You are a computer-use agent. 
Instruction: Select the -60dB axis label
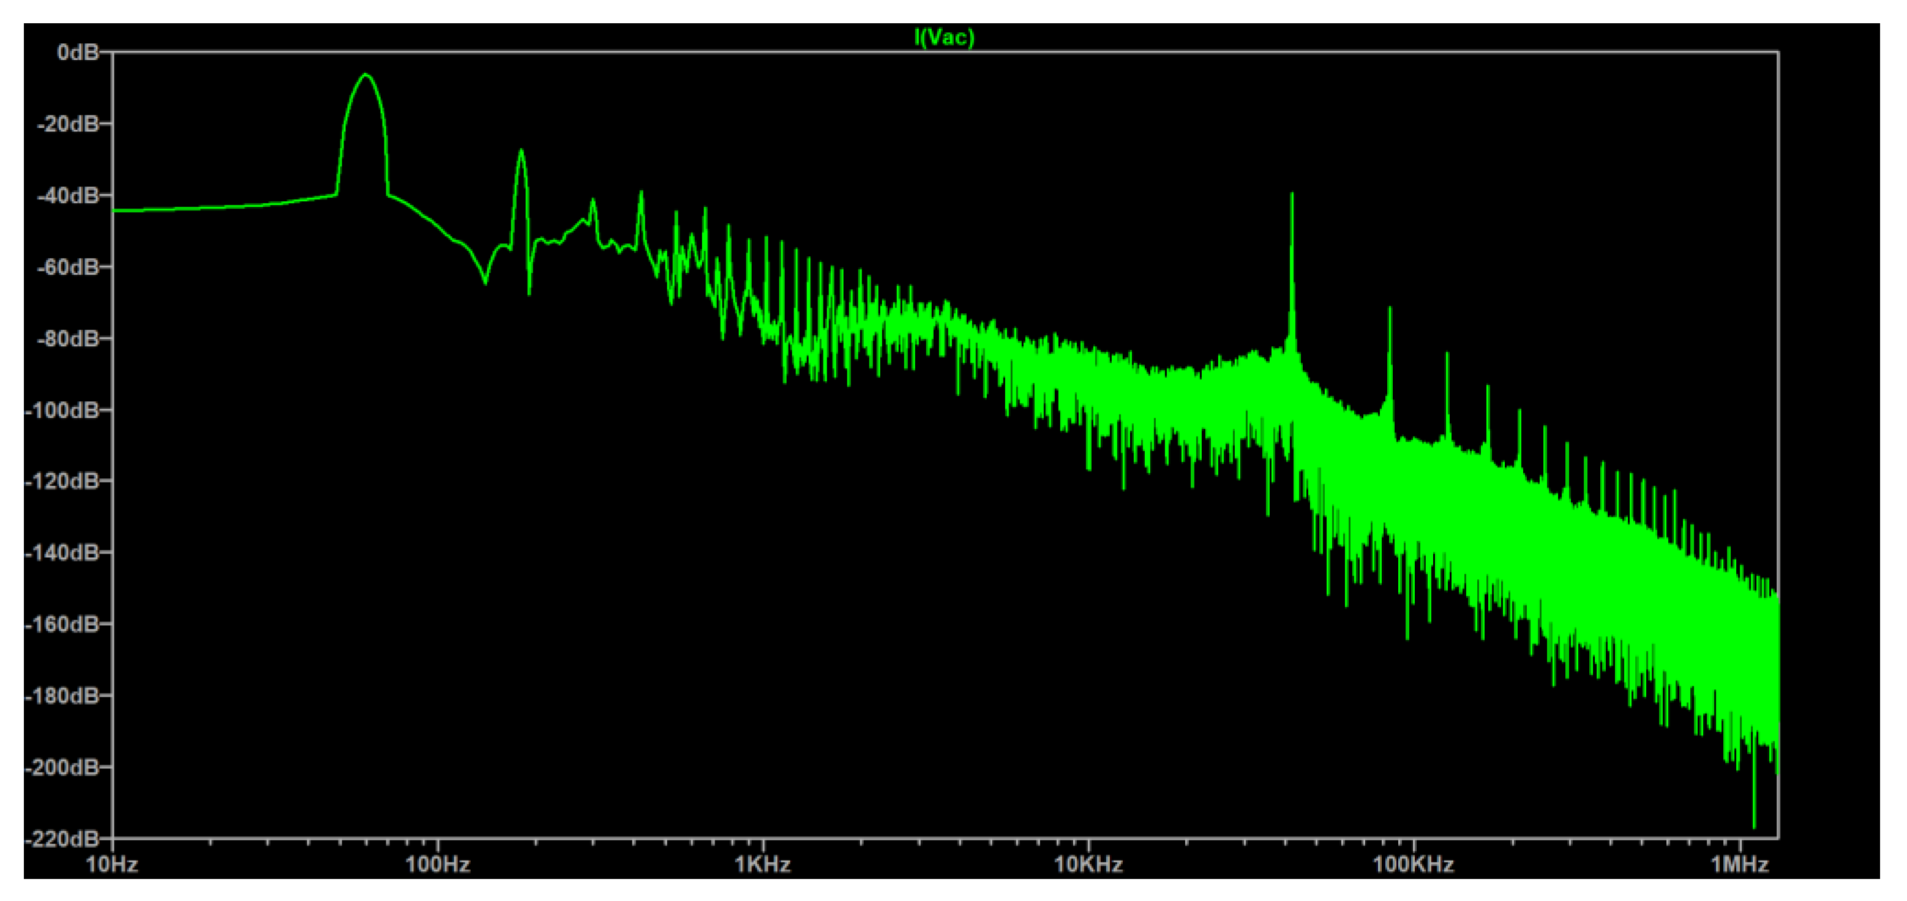pyautogui.click(x=68, y=266)
